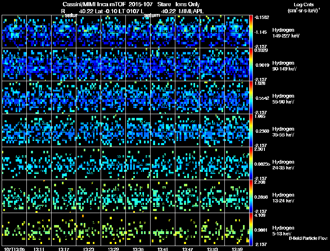Click the Hydrogen 24-35 keV row label
The height and width of the screenshot is (251, 330).
coord(283,165)
